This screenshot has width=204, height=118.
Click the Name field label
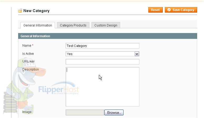coord(27,46)
